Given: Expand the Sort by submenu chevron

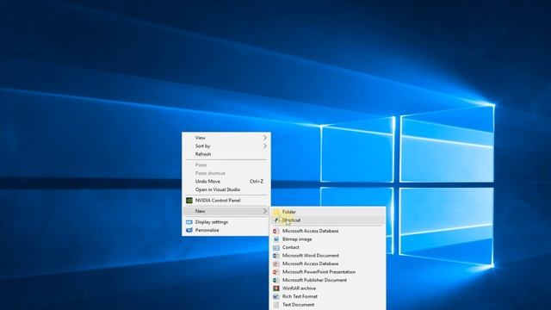Looking at the screenshot, I should pyautogui.click(x=265, y=146).
